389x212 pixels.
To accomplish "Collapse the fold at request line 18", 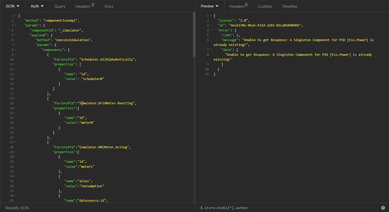I will tap(16, 99).
